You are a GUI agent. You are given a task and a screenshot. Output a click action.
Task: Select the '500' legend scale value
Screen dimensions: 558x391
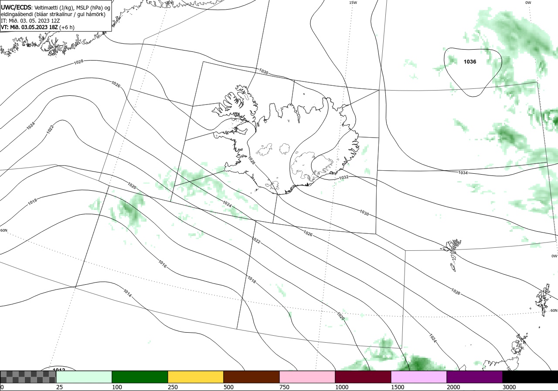click(x=228, y=387)
